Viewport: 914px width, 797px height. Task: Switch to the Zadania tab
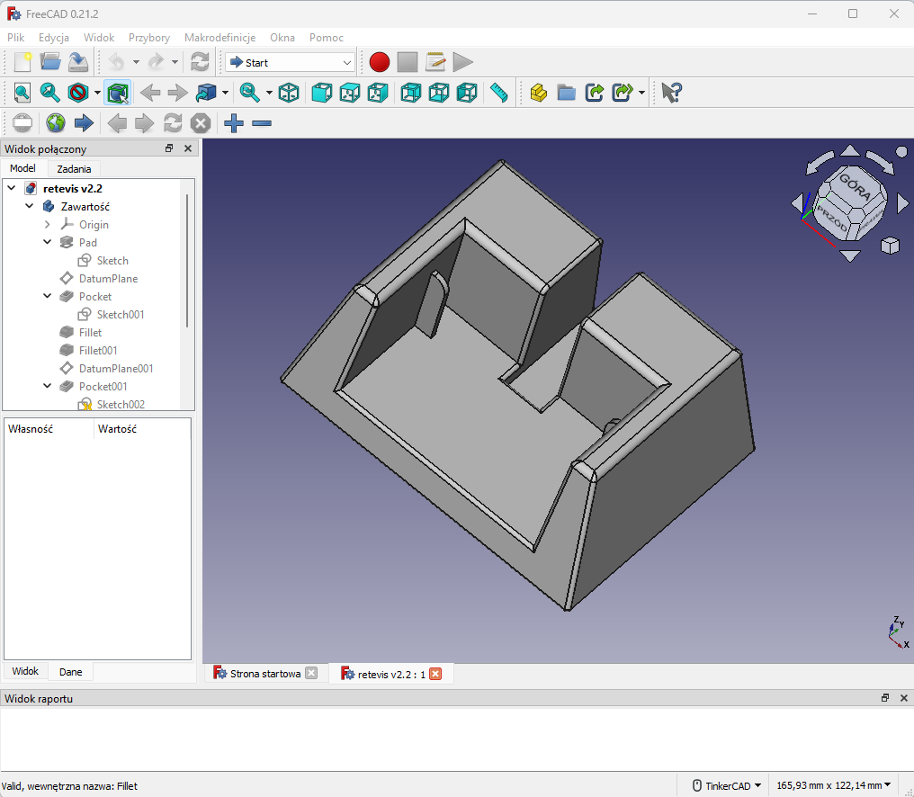point(74,168)
